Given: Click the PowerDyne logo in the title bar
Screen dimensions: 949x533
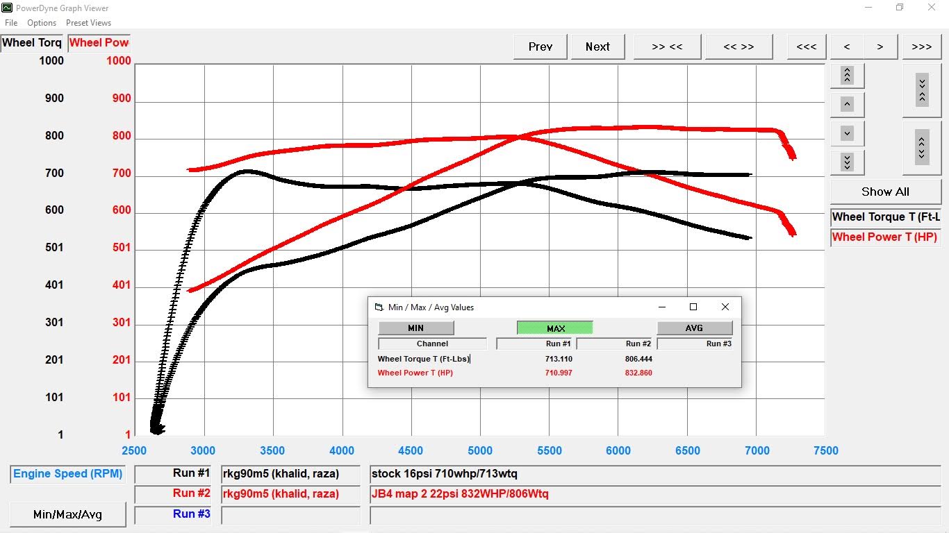Looking at the screenshot, I should click(x=8, y=8).
